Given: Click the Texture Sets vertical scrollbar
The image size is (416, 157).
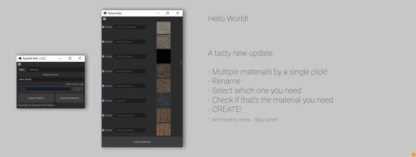Looking at the screenshot, I should click(181, 63).
